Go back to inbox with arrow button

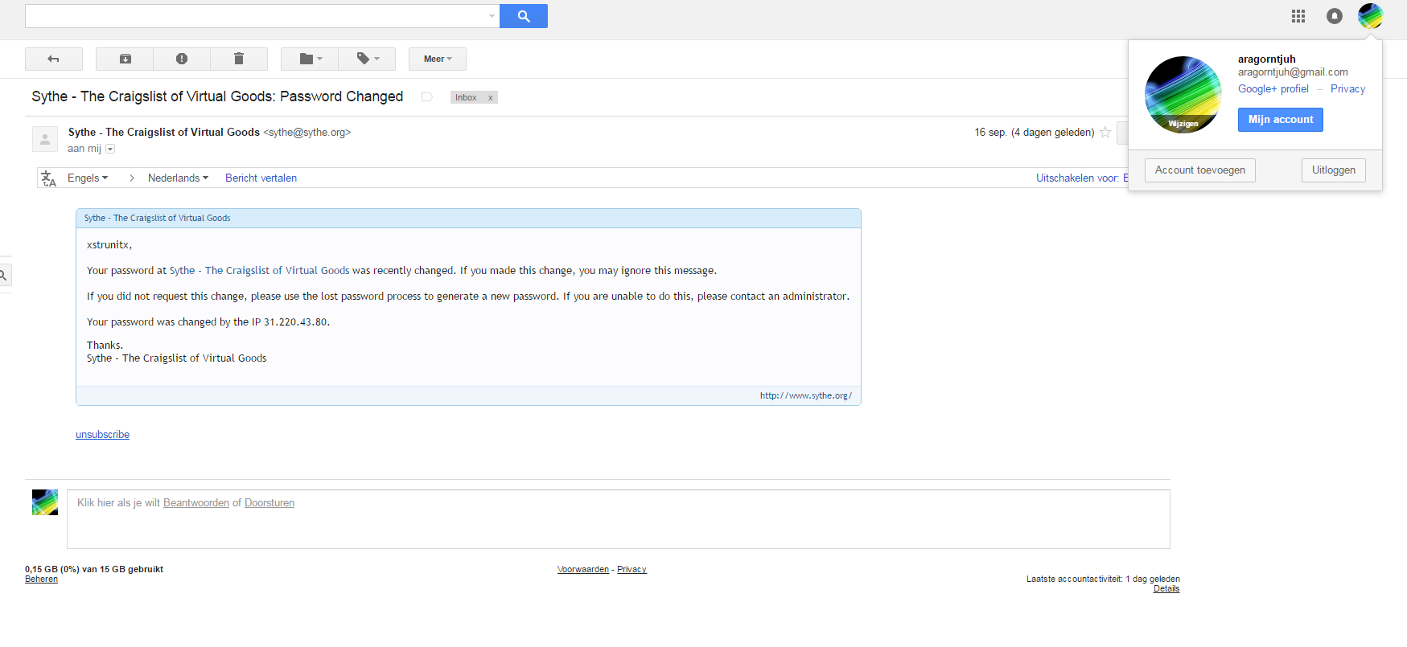54,59
